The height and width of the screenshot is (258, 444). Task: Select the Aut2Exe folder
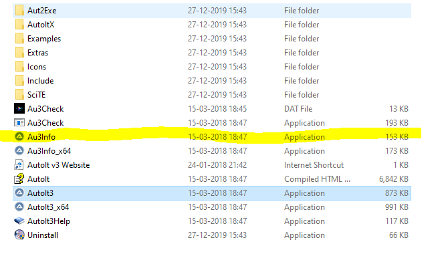pyautogui.click(x=212, y=11)
